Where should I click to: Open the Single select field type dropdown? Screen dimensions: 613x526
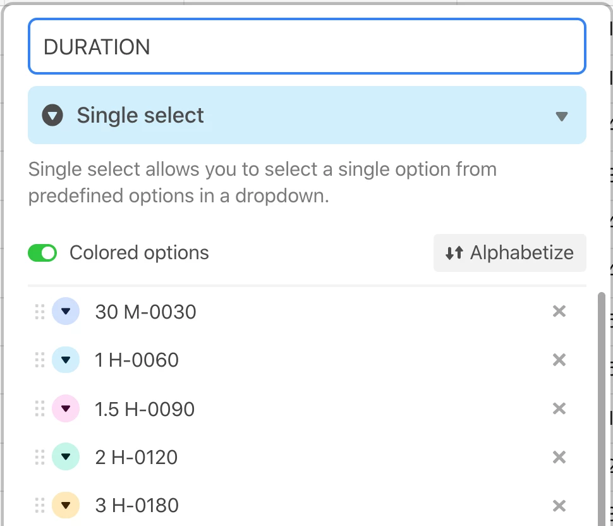(307, 115)
